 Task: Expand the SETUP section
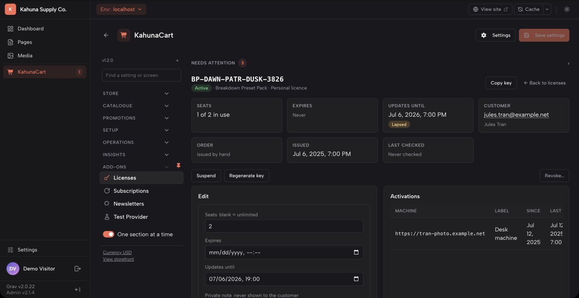[x=136, y=130]
